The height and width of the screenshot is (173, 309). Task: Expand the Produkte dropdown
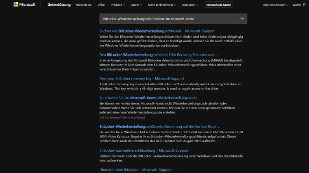pos(118,5)
